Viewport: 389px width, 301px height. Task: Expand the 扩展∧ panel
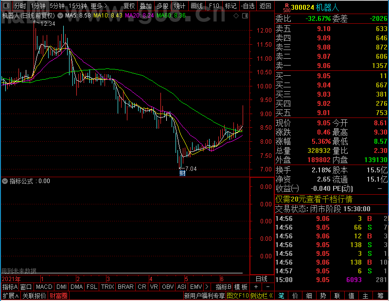(x=11, y=296)
